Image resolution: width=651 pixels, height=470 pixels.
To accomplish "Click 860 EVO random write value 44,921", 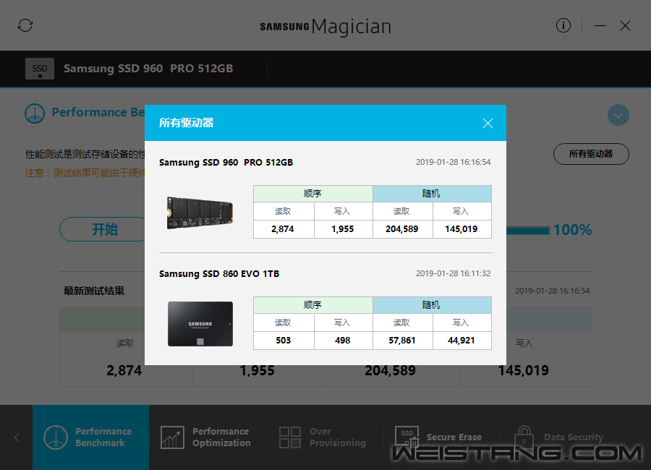I will [x=461, y=341].
